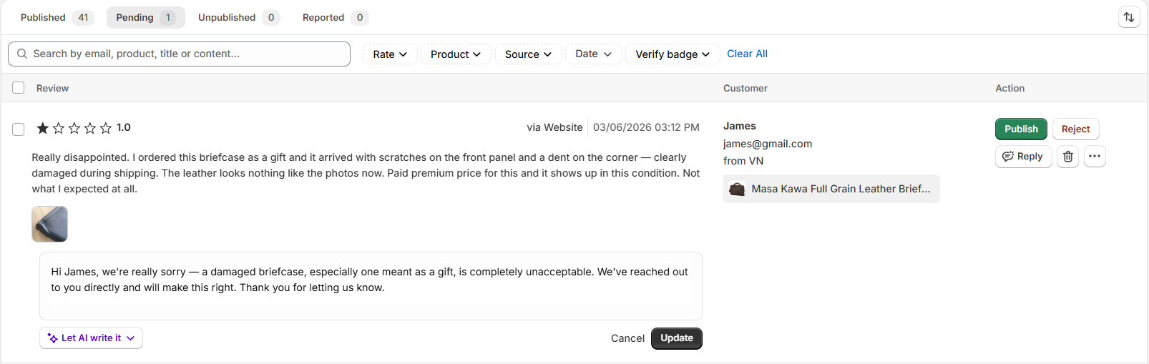Viewport: 1149px width, 364px height.
Task: Open the Verify badge dropdown
Action: point(673,54)
